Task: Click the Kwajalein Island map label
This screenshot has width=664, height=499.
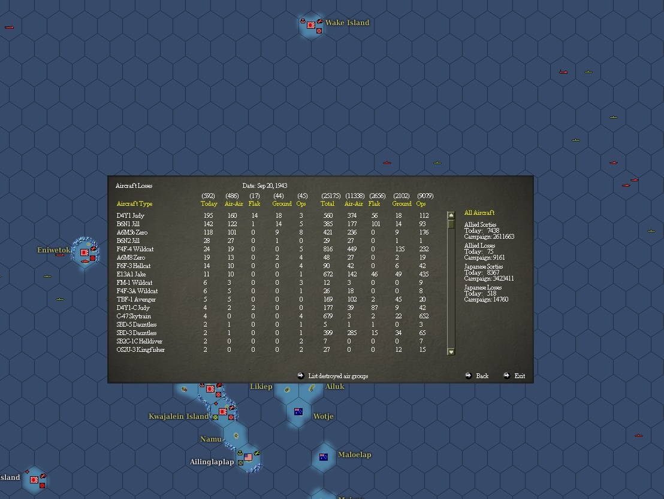Action: click(178, 416)
